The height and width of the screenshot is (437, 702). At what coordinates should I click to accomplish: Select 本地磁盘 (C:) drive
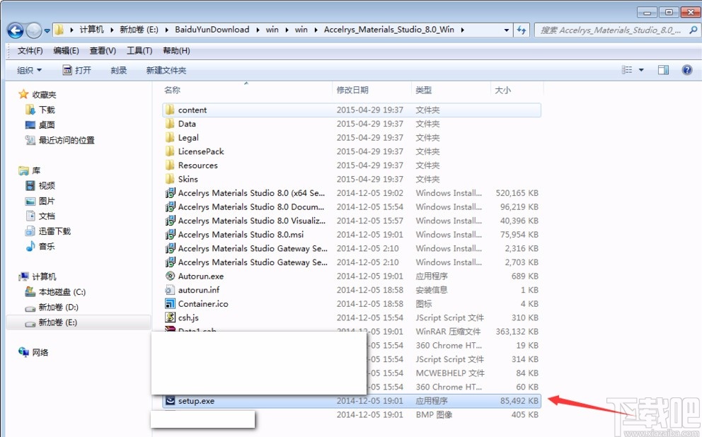[x=62, y=292]
